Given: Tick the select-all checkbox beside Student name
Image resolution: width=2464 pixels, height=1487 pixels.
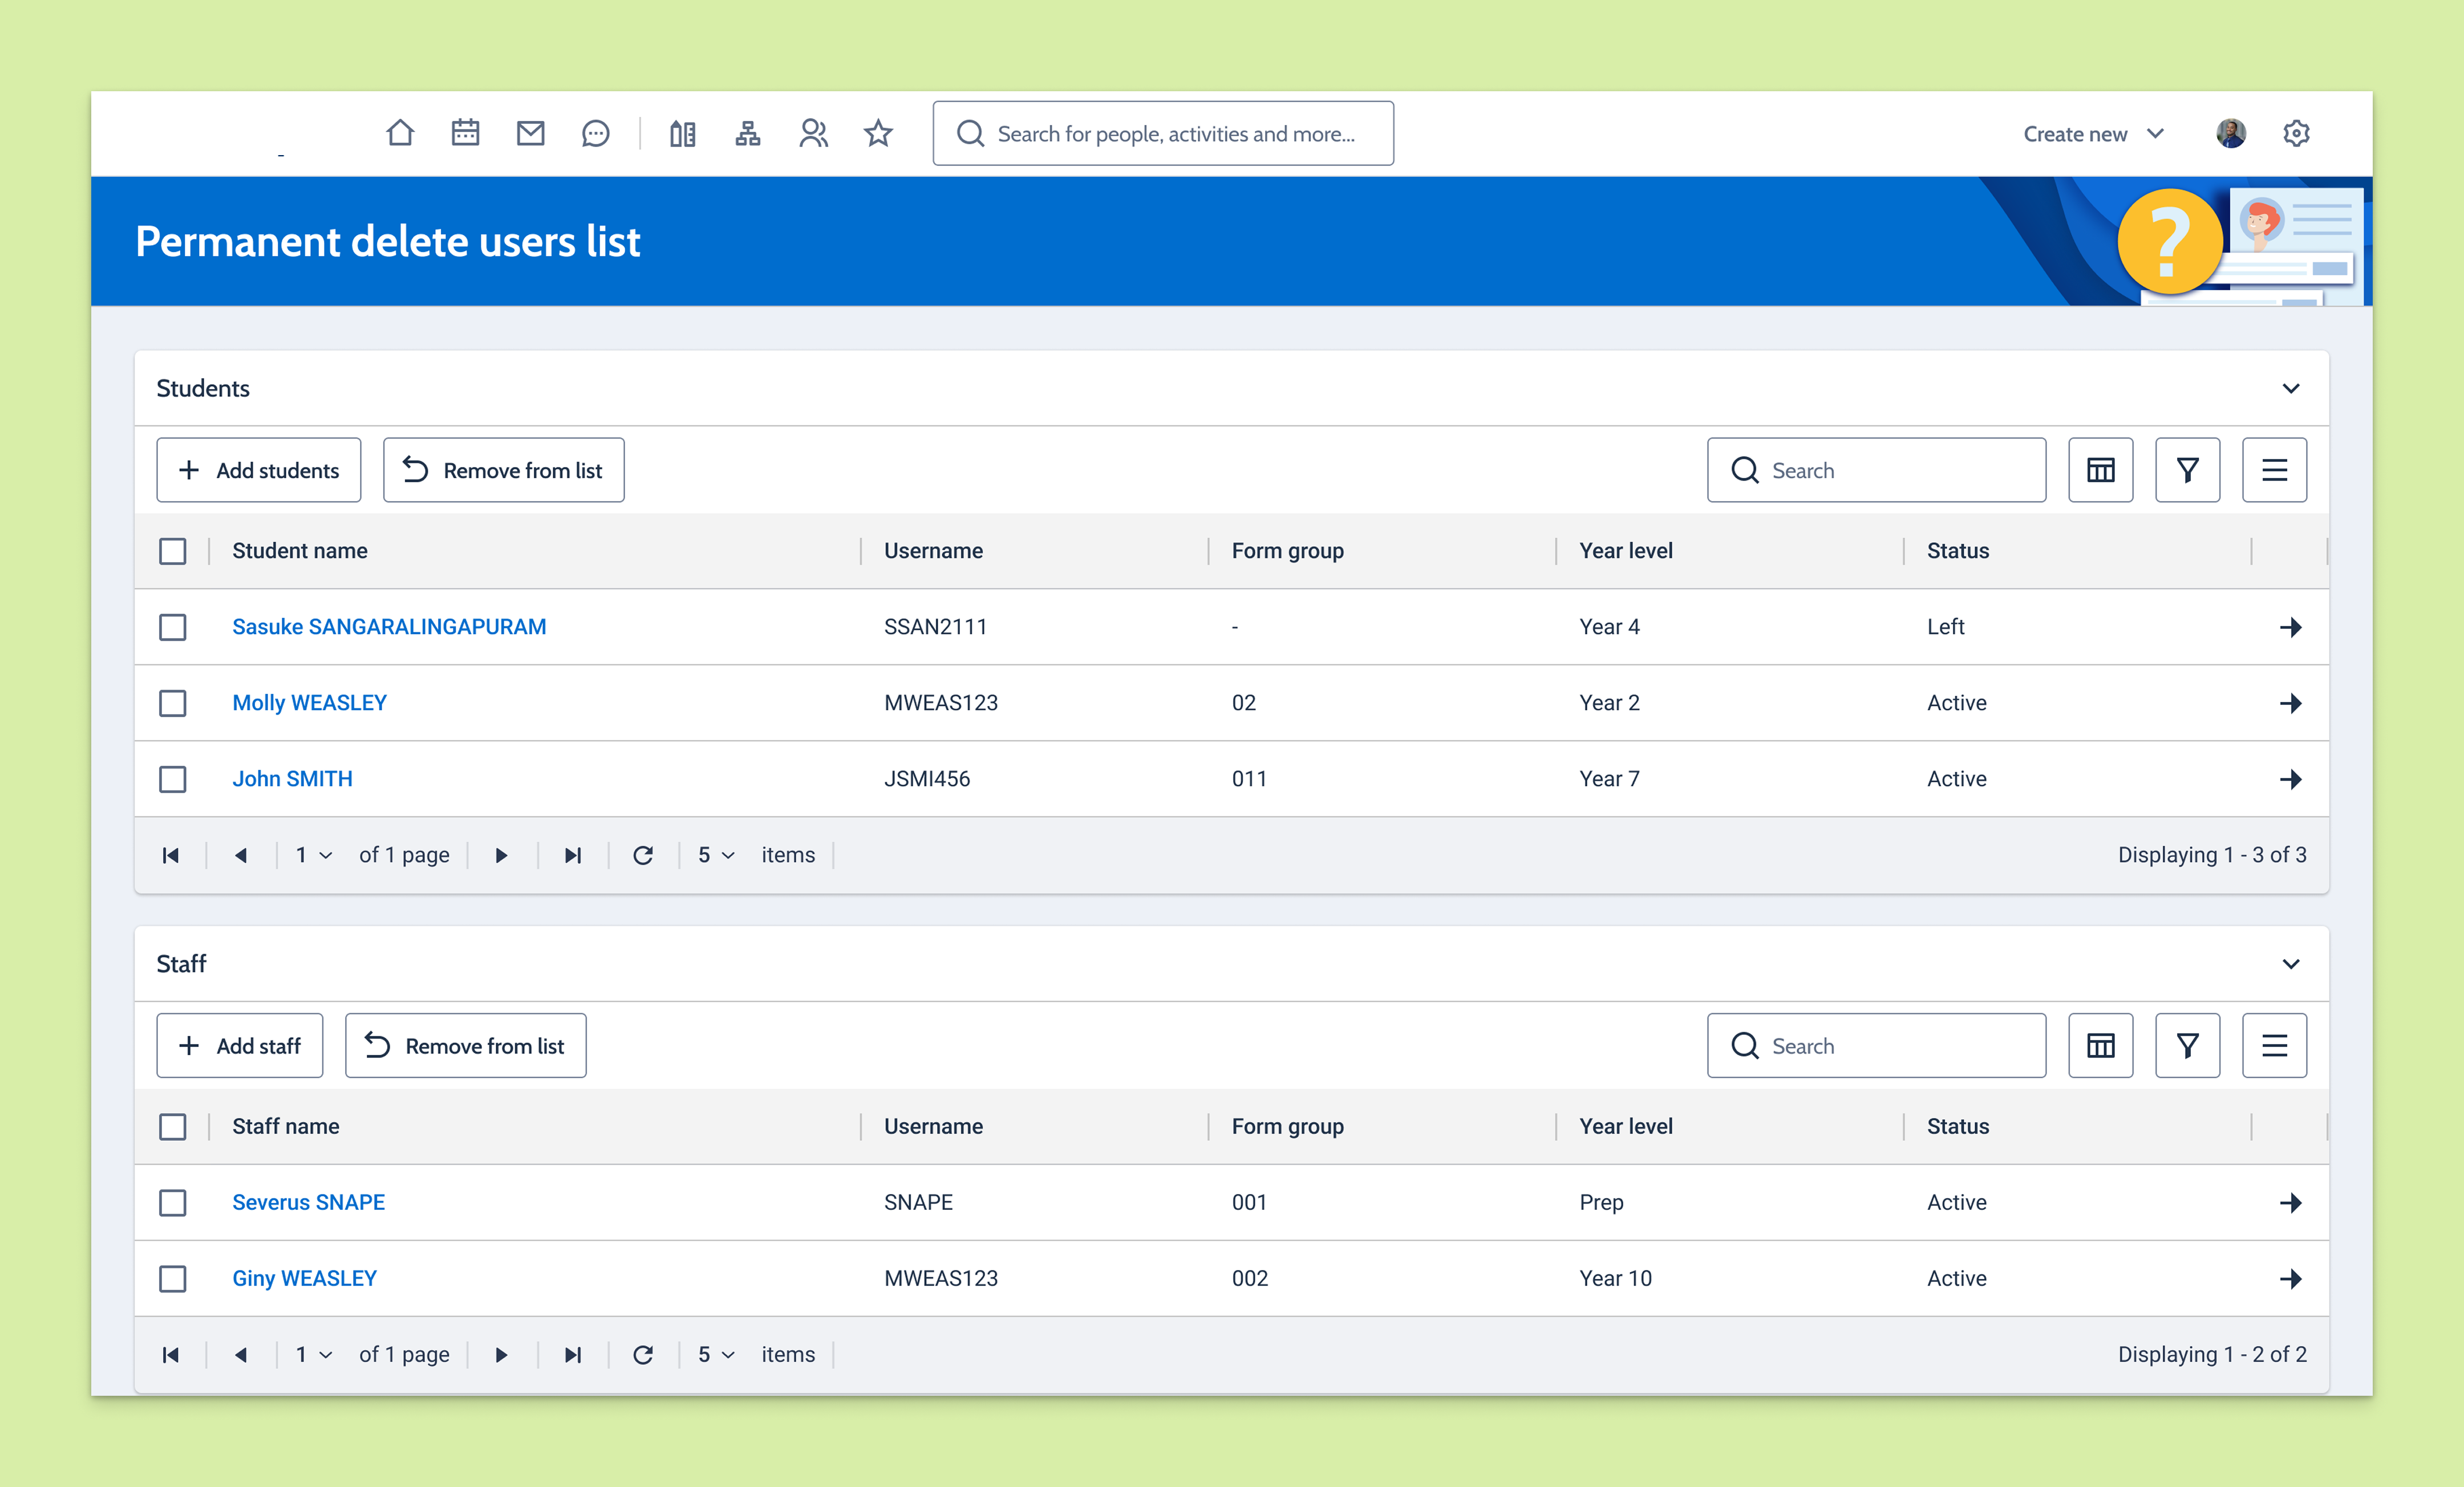Looking at the screenshot, I should 173,551.
